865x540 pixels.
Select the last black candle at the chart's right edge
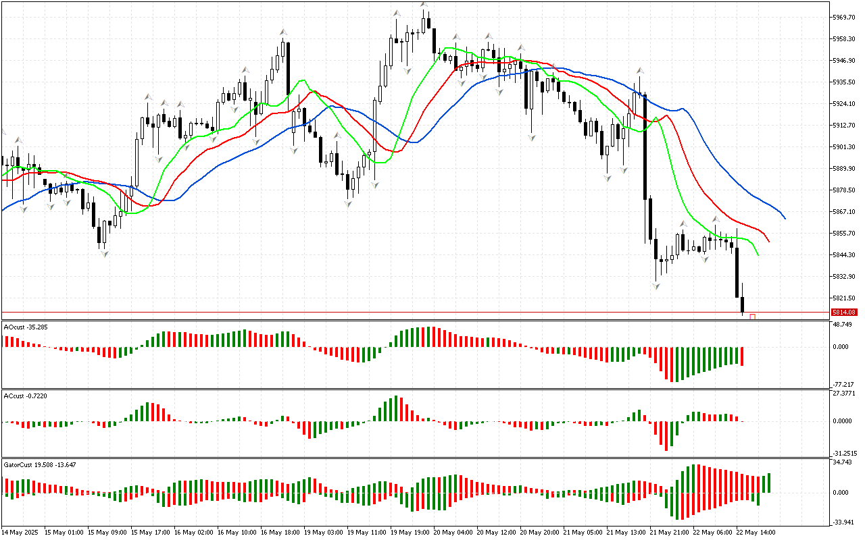coord(742,304)
